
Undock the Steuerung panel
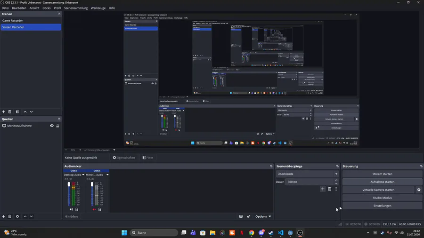pyautogui.click(x=421, y=166)
